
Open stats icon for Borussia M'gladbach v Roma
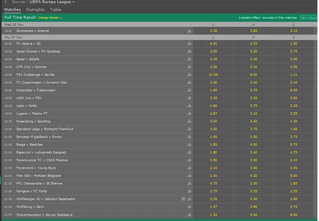pos(189,137)
